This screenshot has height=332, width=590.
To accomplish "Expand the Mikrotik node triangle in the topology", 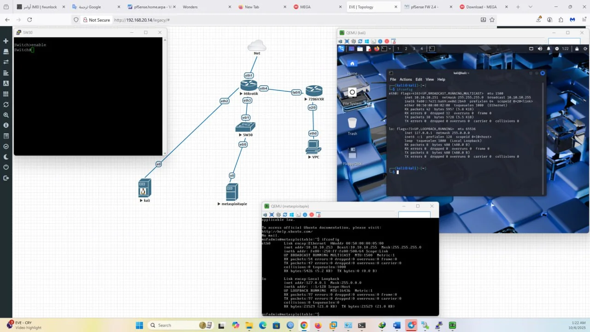I will click(x=241, y=93).
